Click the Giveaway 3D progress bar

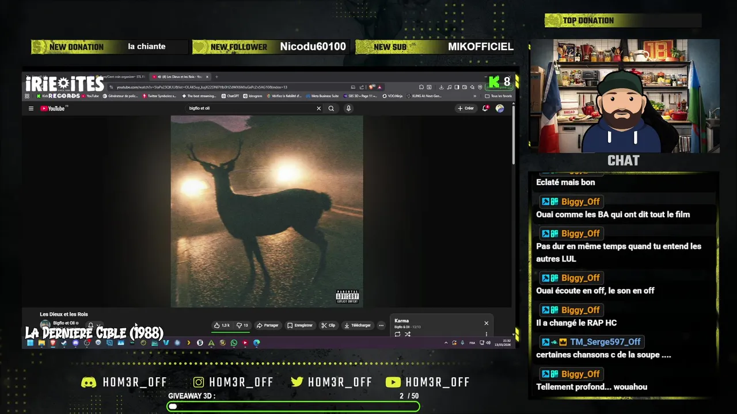click(x=294, y=407)
